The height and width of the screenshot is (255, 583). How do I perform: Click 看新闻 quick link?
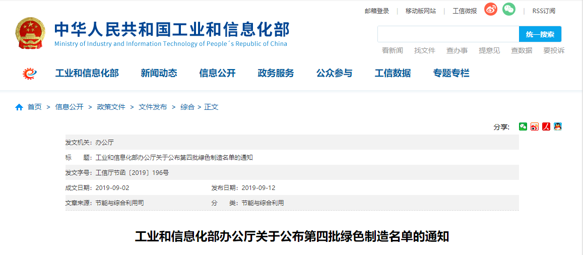click(x=392, y=50)
